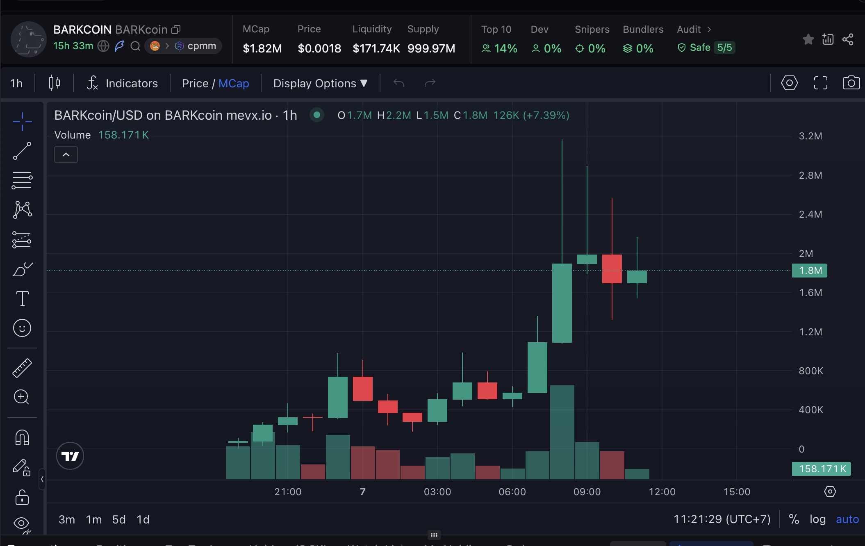Click the Safe 5/5 audit badge

[706, 48]
